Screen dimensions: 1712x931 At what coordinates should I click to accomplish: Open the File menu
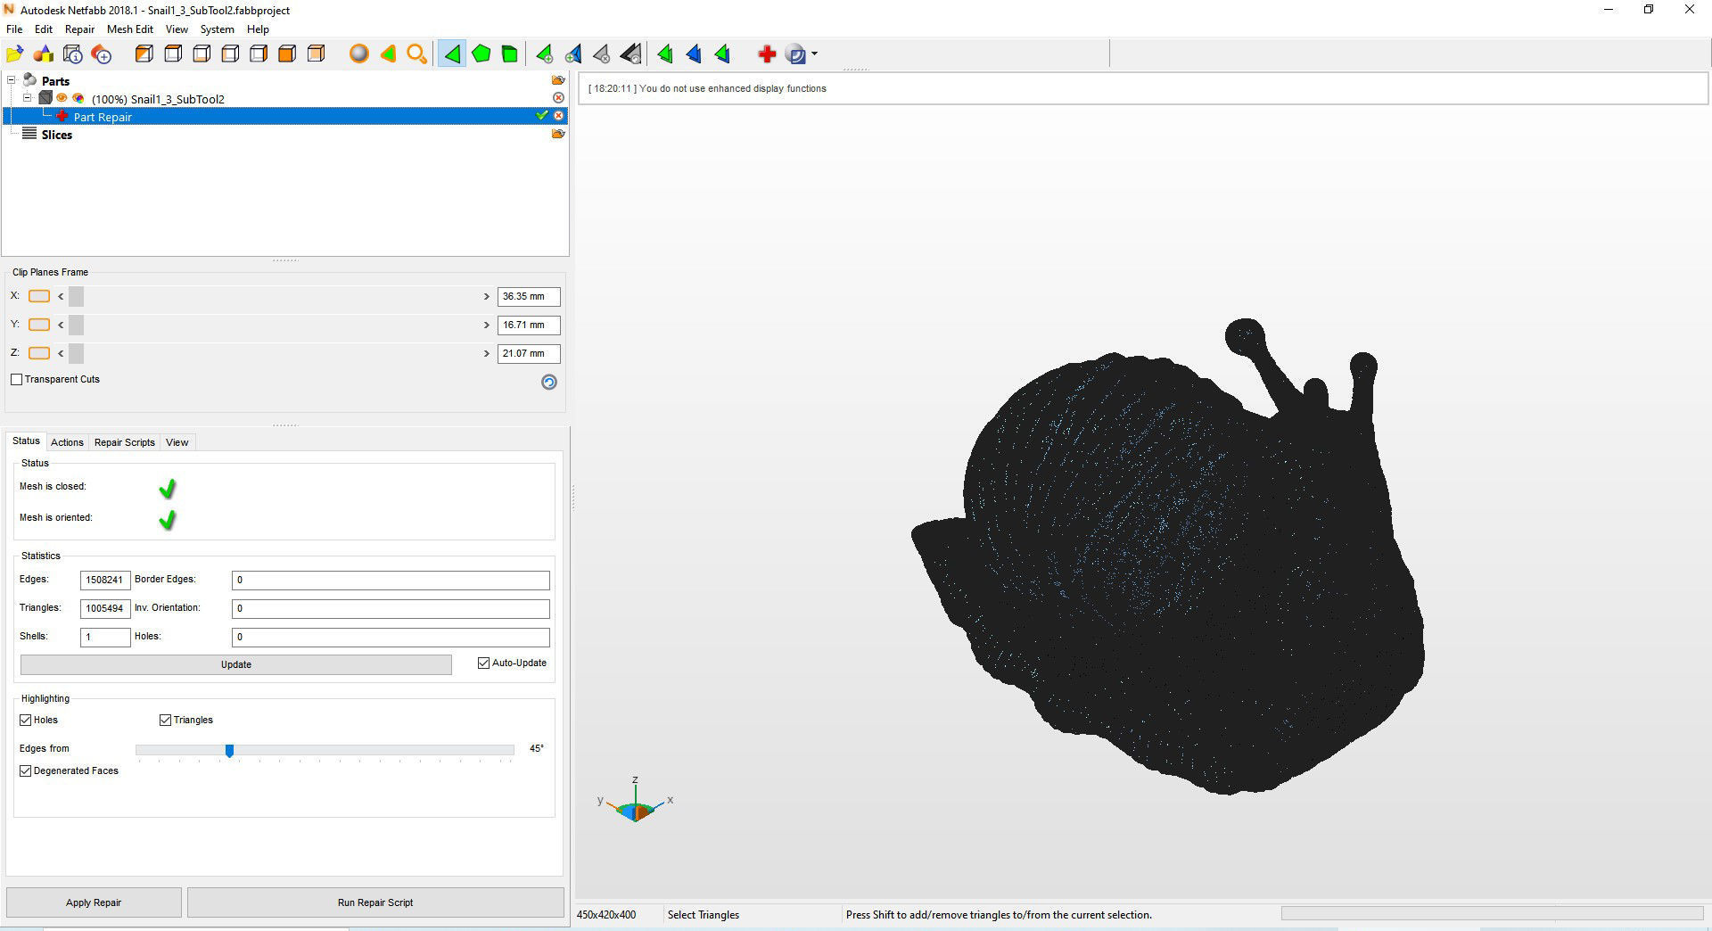coord(14,29)
